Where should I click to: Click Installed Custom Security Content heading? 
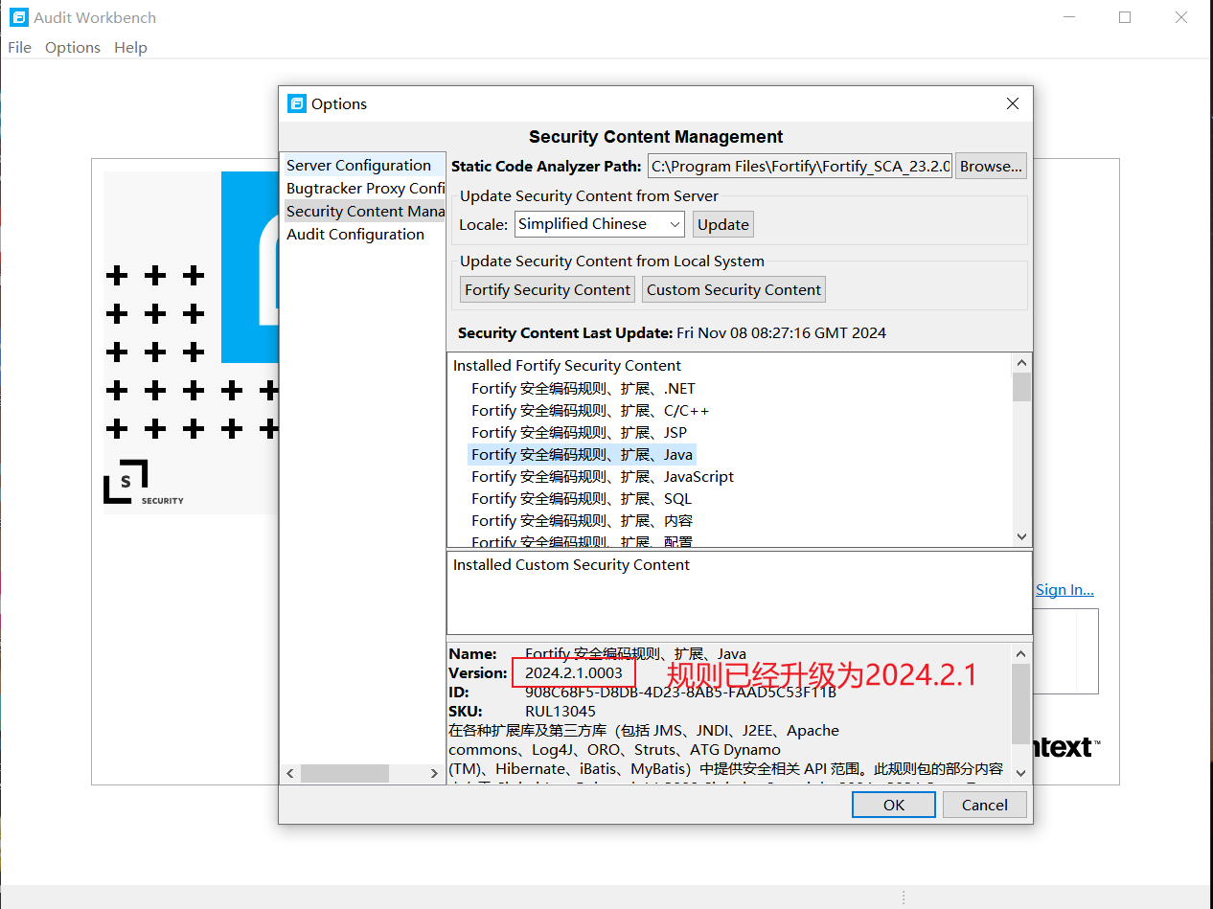(x=571, y=564)
